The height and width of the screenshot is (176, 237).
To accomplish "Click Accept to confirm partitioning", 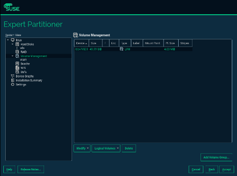I will (x=227, y=169).
